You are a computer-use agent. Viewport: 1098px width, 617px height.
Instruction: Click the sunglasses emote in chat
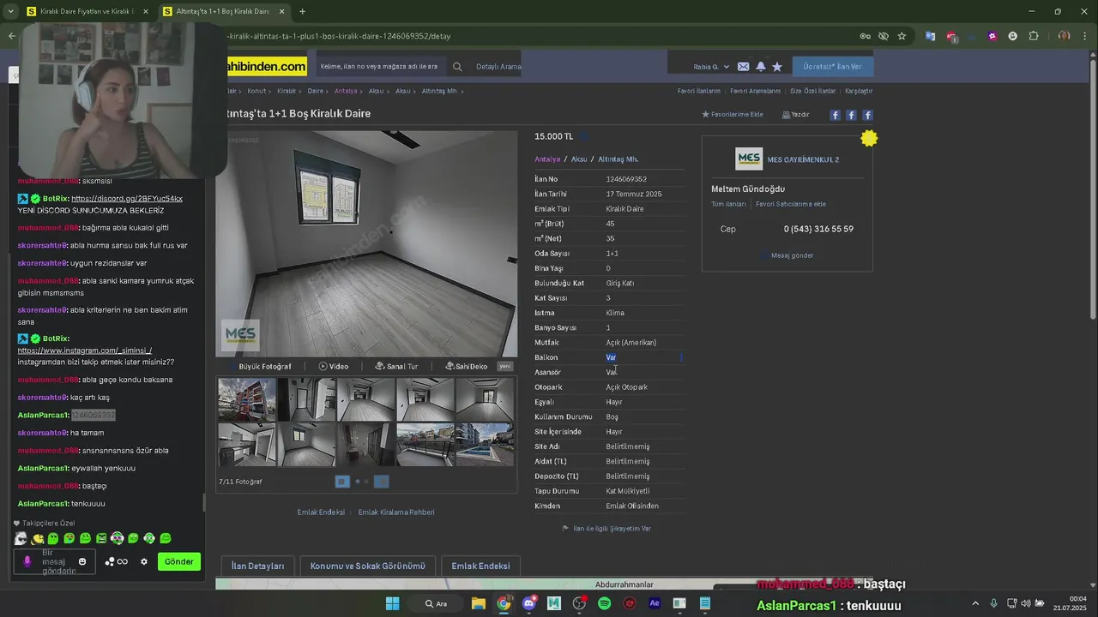(x=21, y=538)
